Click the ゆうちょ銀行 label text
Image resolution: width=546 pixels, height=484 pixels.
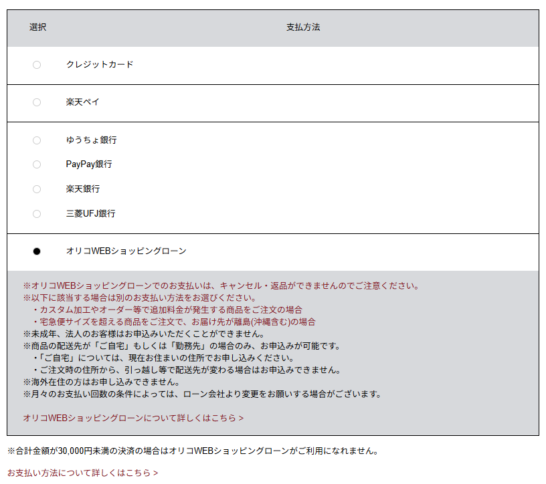click(91, 140)
